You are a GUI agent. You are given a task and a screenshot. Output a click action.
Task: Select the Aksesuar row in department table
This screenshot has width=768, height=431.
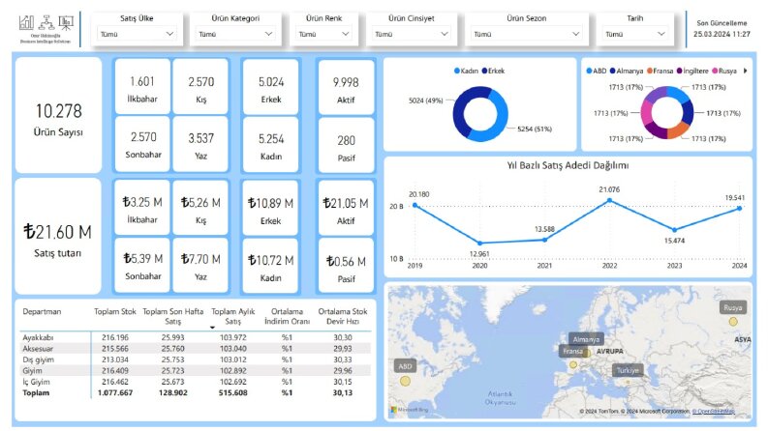196,349
